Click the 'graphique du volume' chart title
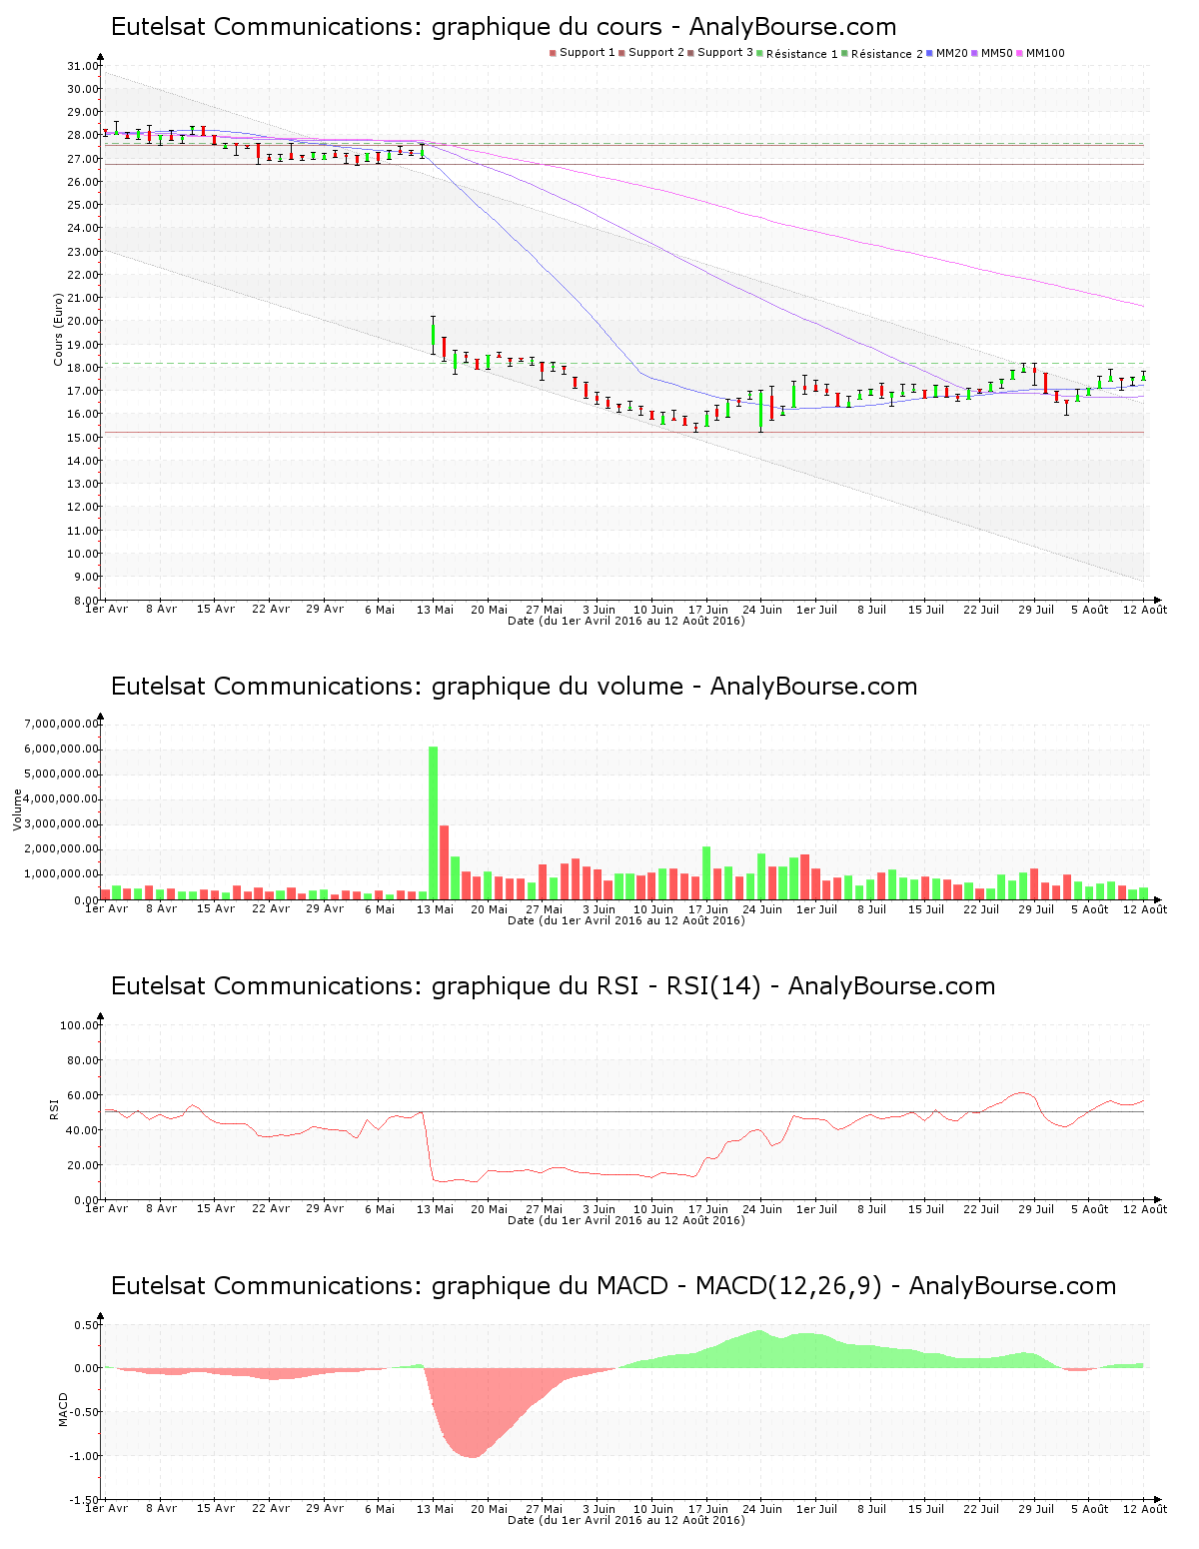The width and height of the screenshot is (1199, 1549). [x=514, y=687]
